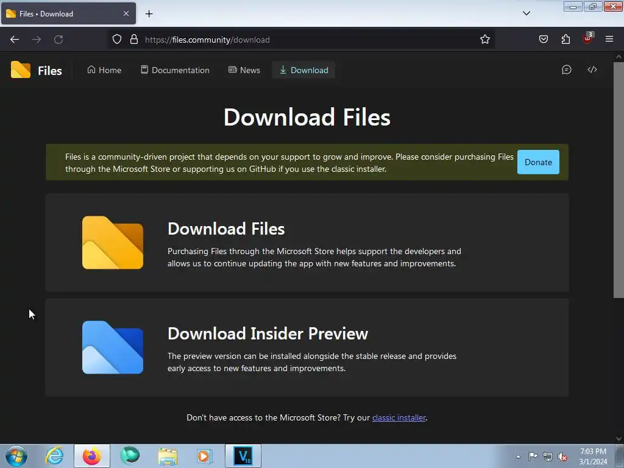
Task: Select the Files • Download browser tab
Action: click(x=68, y=13)
